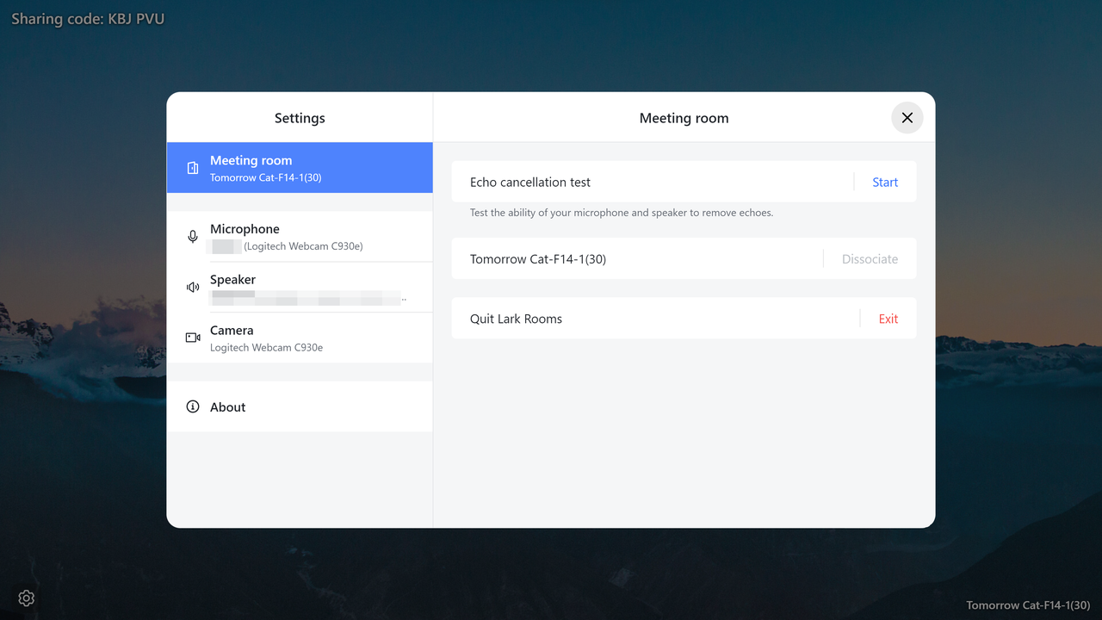The height and width of the screenshot is (620, 1102).
Task: Open the About section label
Action: 228,407
